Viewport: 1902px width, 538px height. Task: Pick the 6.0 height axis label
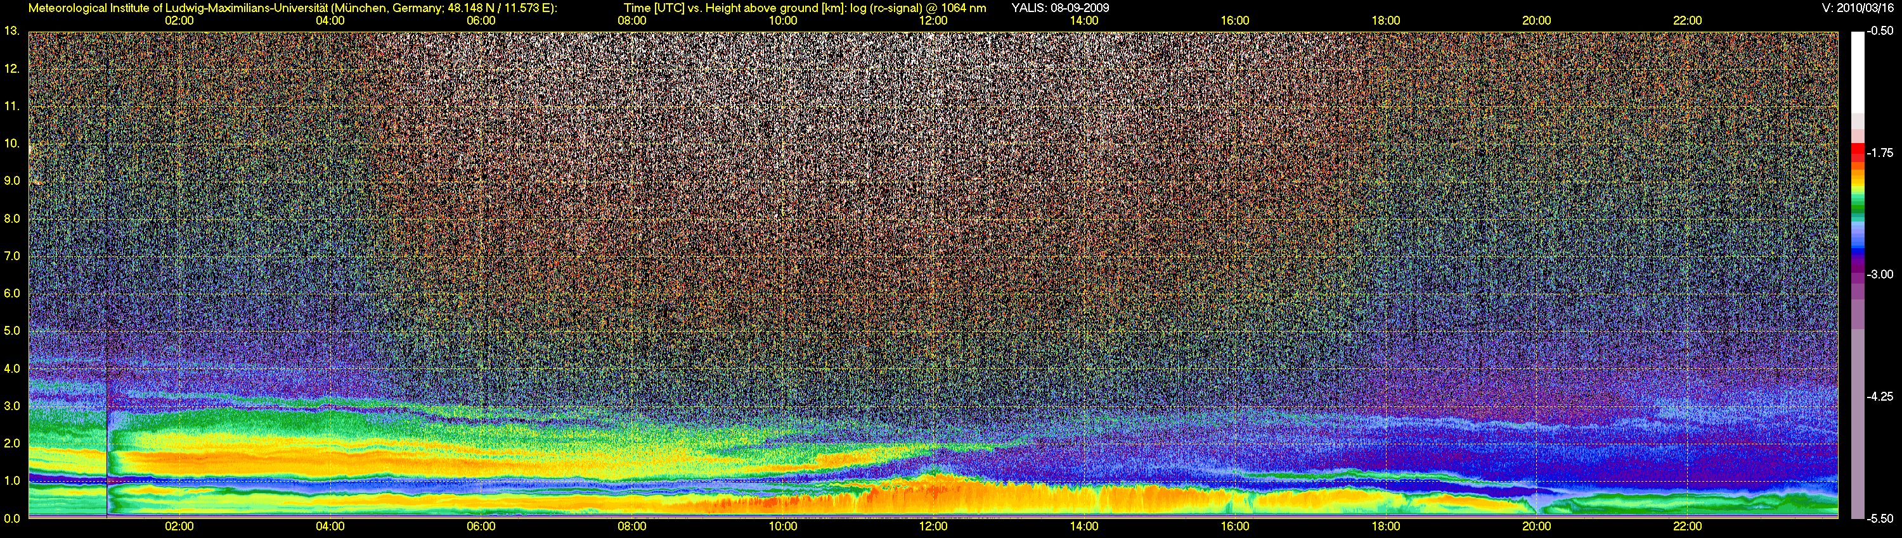[x=12, y=293]
